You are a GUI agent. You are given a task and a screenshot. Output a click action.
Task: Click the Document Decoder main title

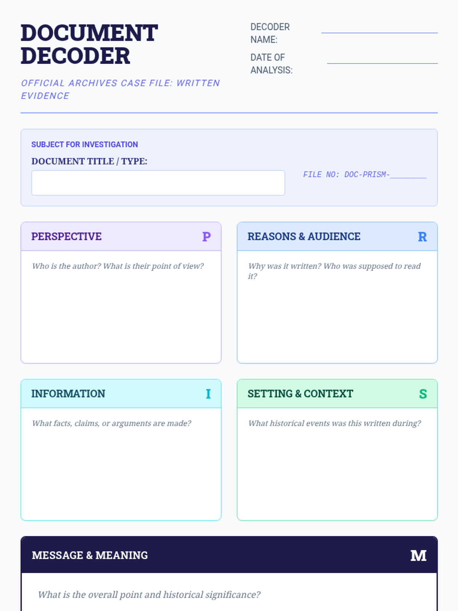pyautogui.click(x=89, y=44)
